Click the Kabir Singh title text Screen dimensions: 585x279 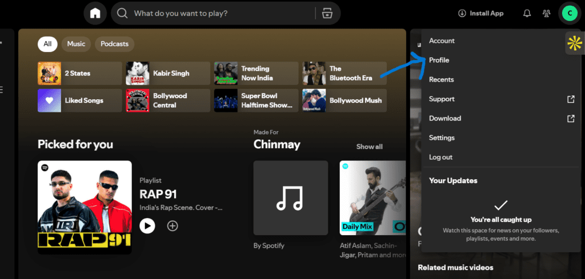coord(171,74)
